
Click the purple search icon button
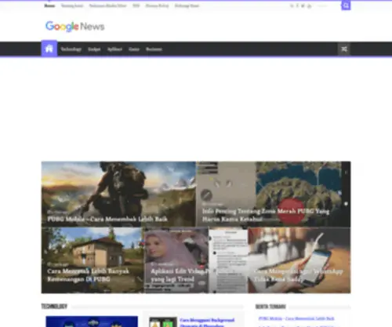point(346,5)
